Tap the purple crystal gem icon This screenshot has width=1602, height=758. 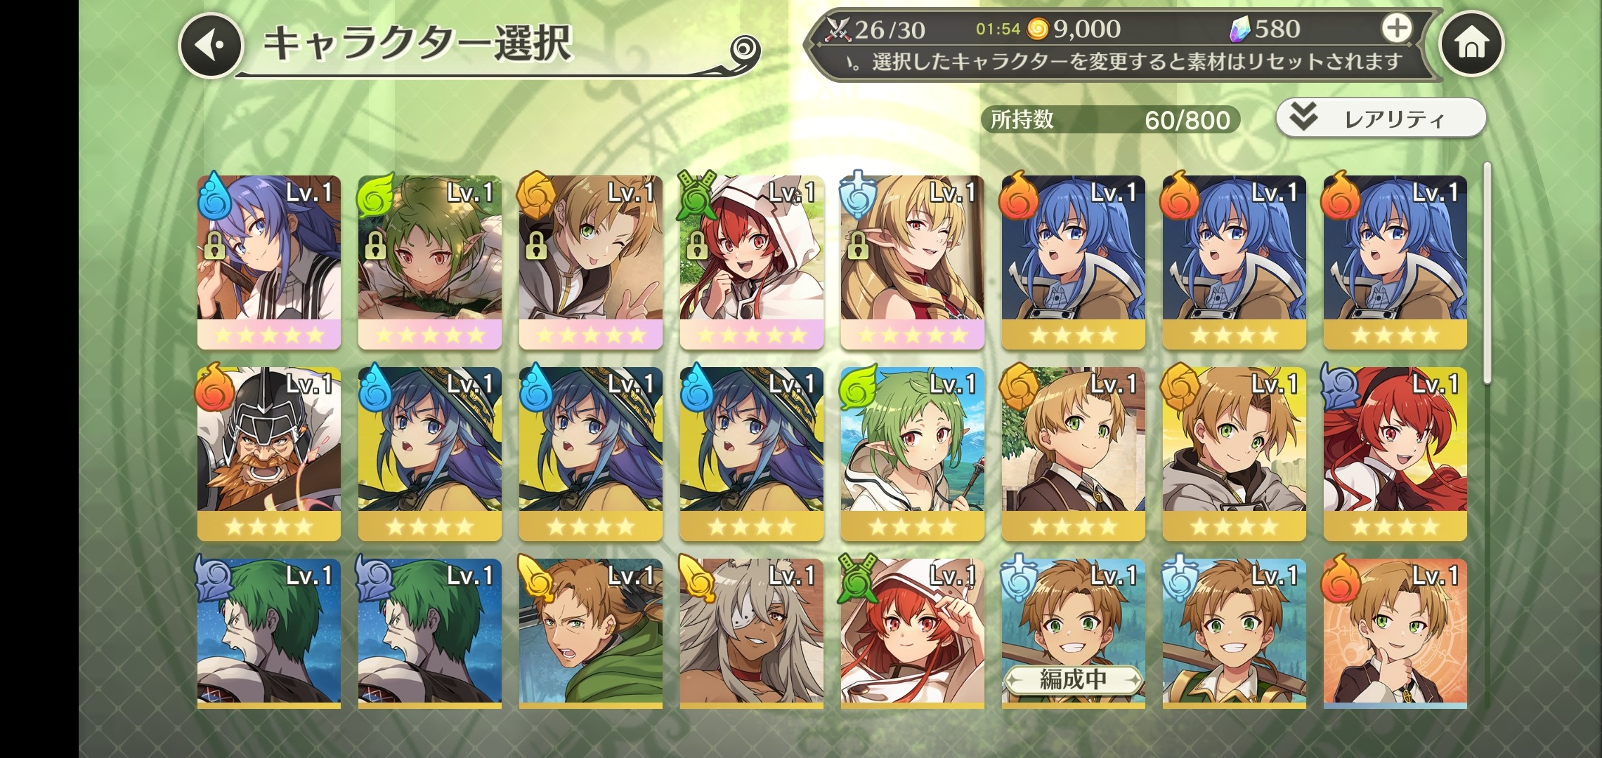[x=1240, y=29]
